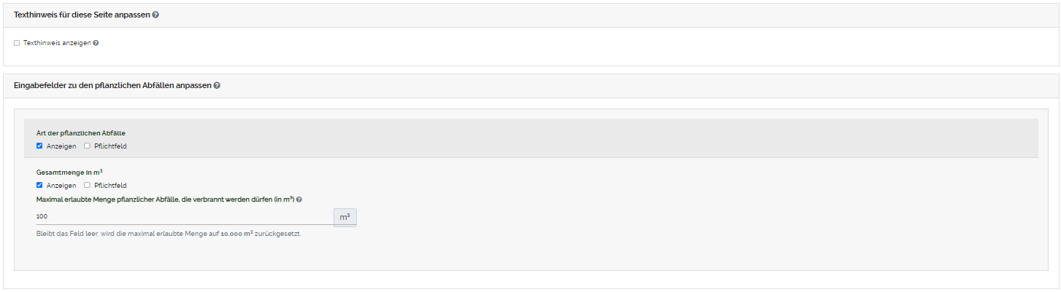Click help icon beside 'Eingabefelder zu den pflanzlichen Abfällen anpassen'

(217, 85)
